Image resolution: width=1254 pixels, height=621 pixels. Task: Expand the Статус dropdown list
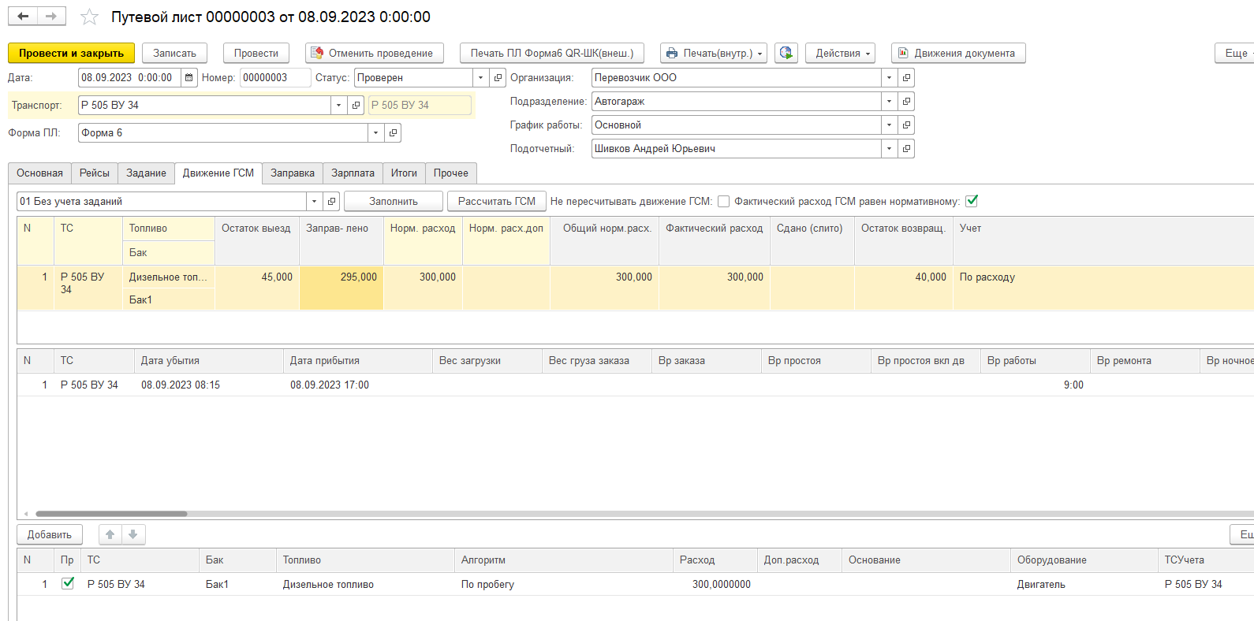pyautogui.click(x=480, y=78)
